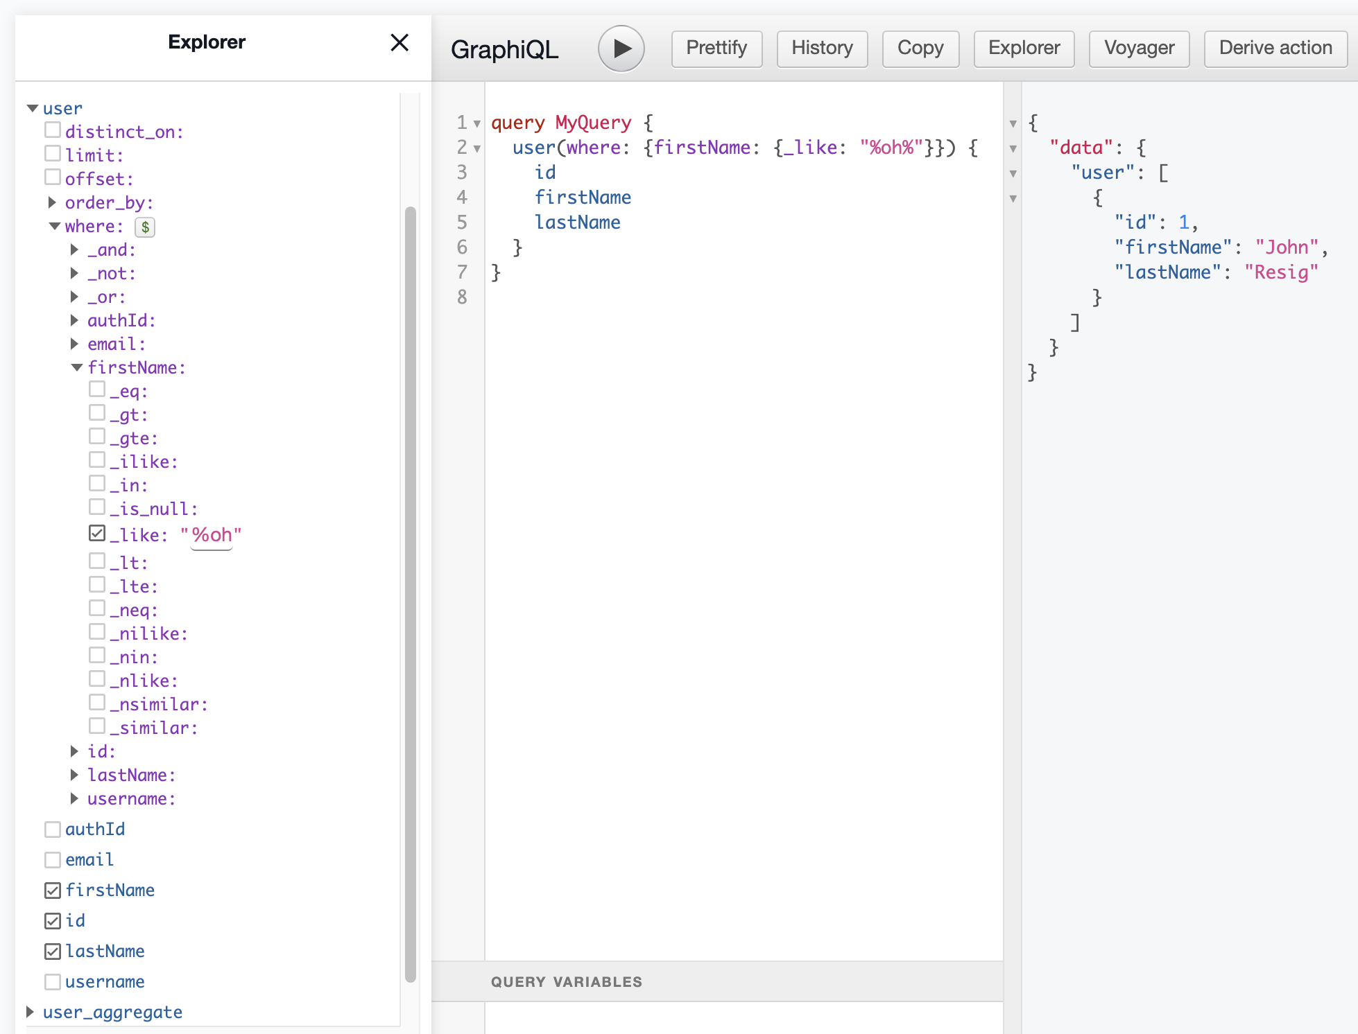Edit the _like value "%oh" field

click(x=212, y=535)
